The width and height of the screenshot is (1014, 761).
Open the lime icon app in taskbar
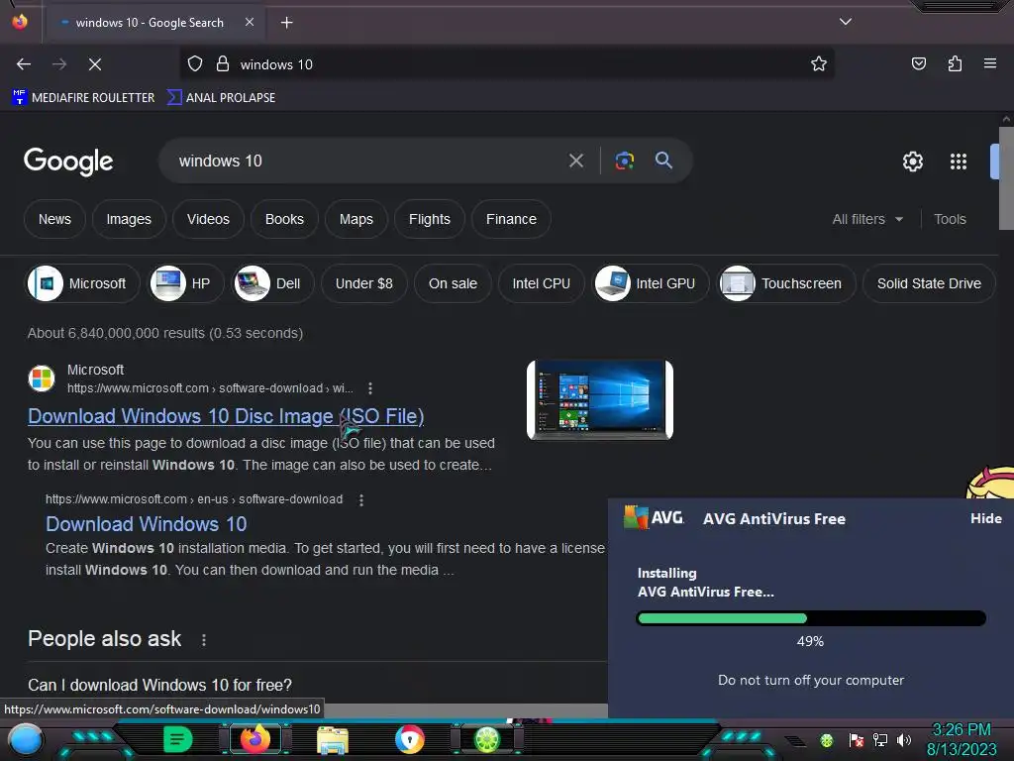[x=487, y=739]
